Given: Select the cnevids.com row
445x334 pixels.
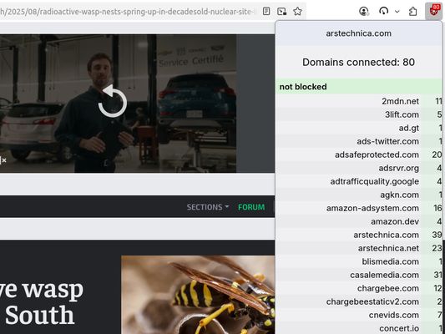Looking at the screenshot, I should click(358, 315).
